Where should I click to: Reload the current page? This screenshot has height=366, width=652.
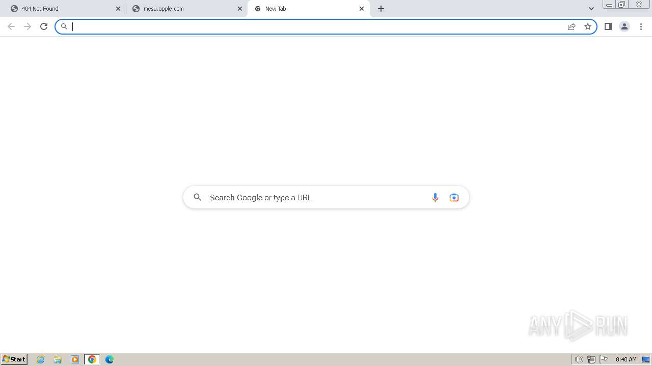(x=44, y=26)
